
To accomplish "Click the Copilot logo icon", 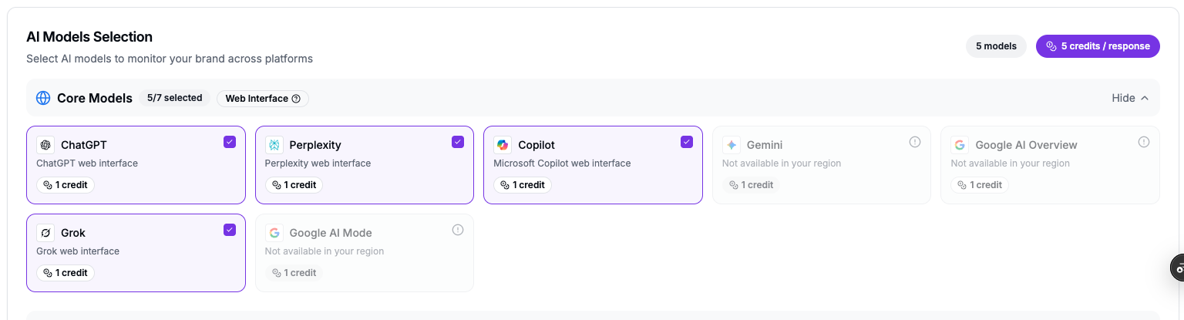I will tap(503, 145).
